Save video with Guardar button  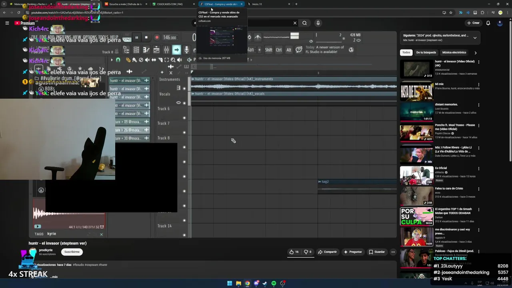[377, 252]
